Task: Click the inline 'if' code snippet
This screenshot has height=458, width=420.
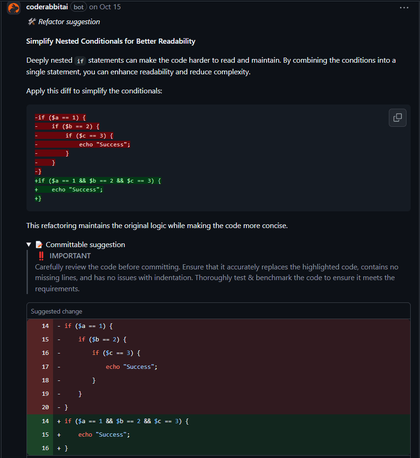Action: tap(80, 61)
